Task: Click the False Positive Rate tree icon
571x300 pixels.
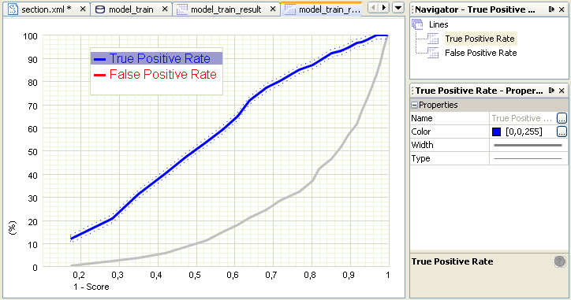Action: pos(433,53)
